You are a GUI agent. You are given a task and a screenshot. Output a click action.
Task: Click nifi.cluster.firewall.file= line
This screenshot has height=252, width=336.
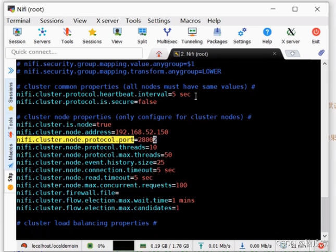68,193
